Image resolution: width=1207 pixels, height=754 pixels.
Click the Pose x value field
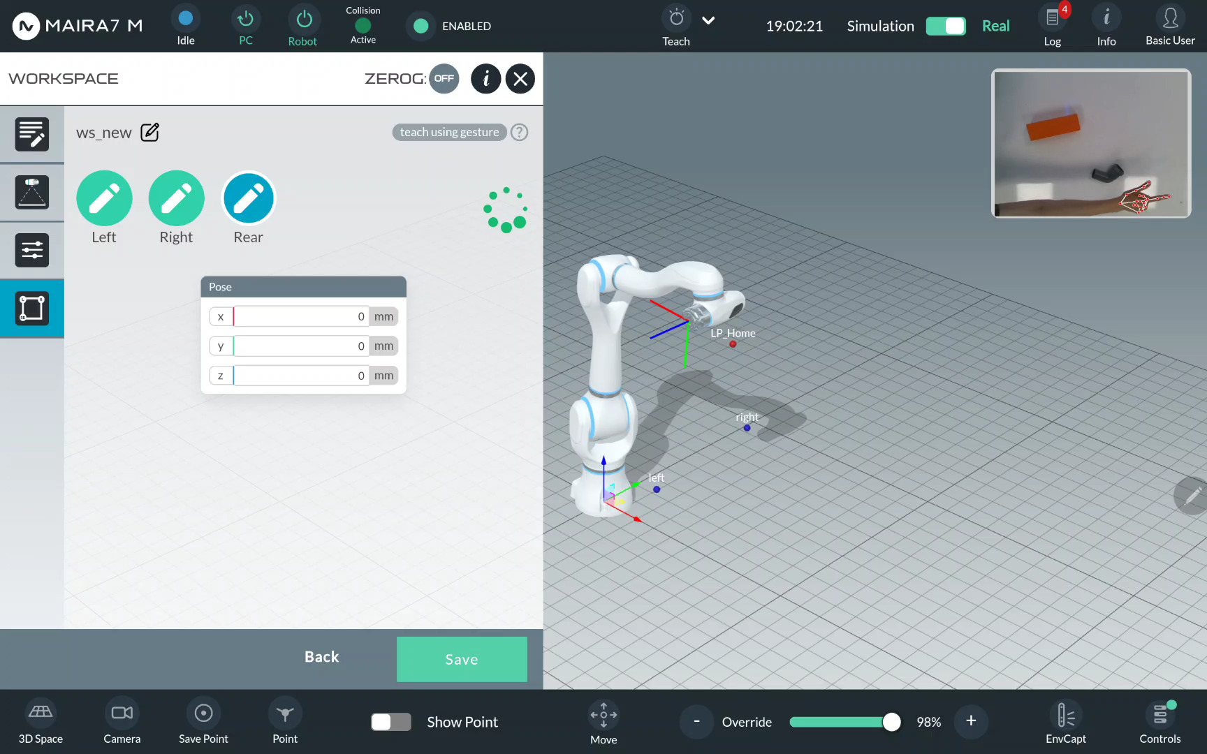coord(301,316)
